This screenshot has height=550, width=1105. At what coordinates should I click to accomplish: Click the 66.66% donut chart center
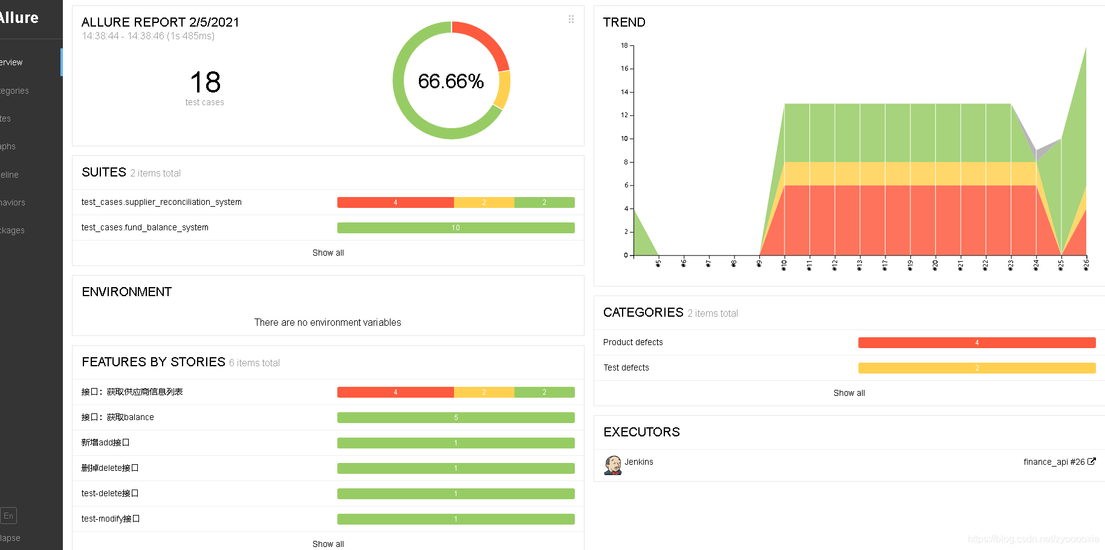(x=451, y=81)
